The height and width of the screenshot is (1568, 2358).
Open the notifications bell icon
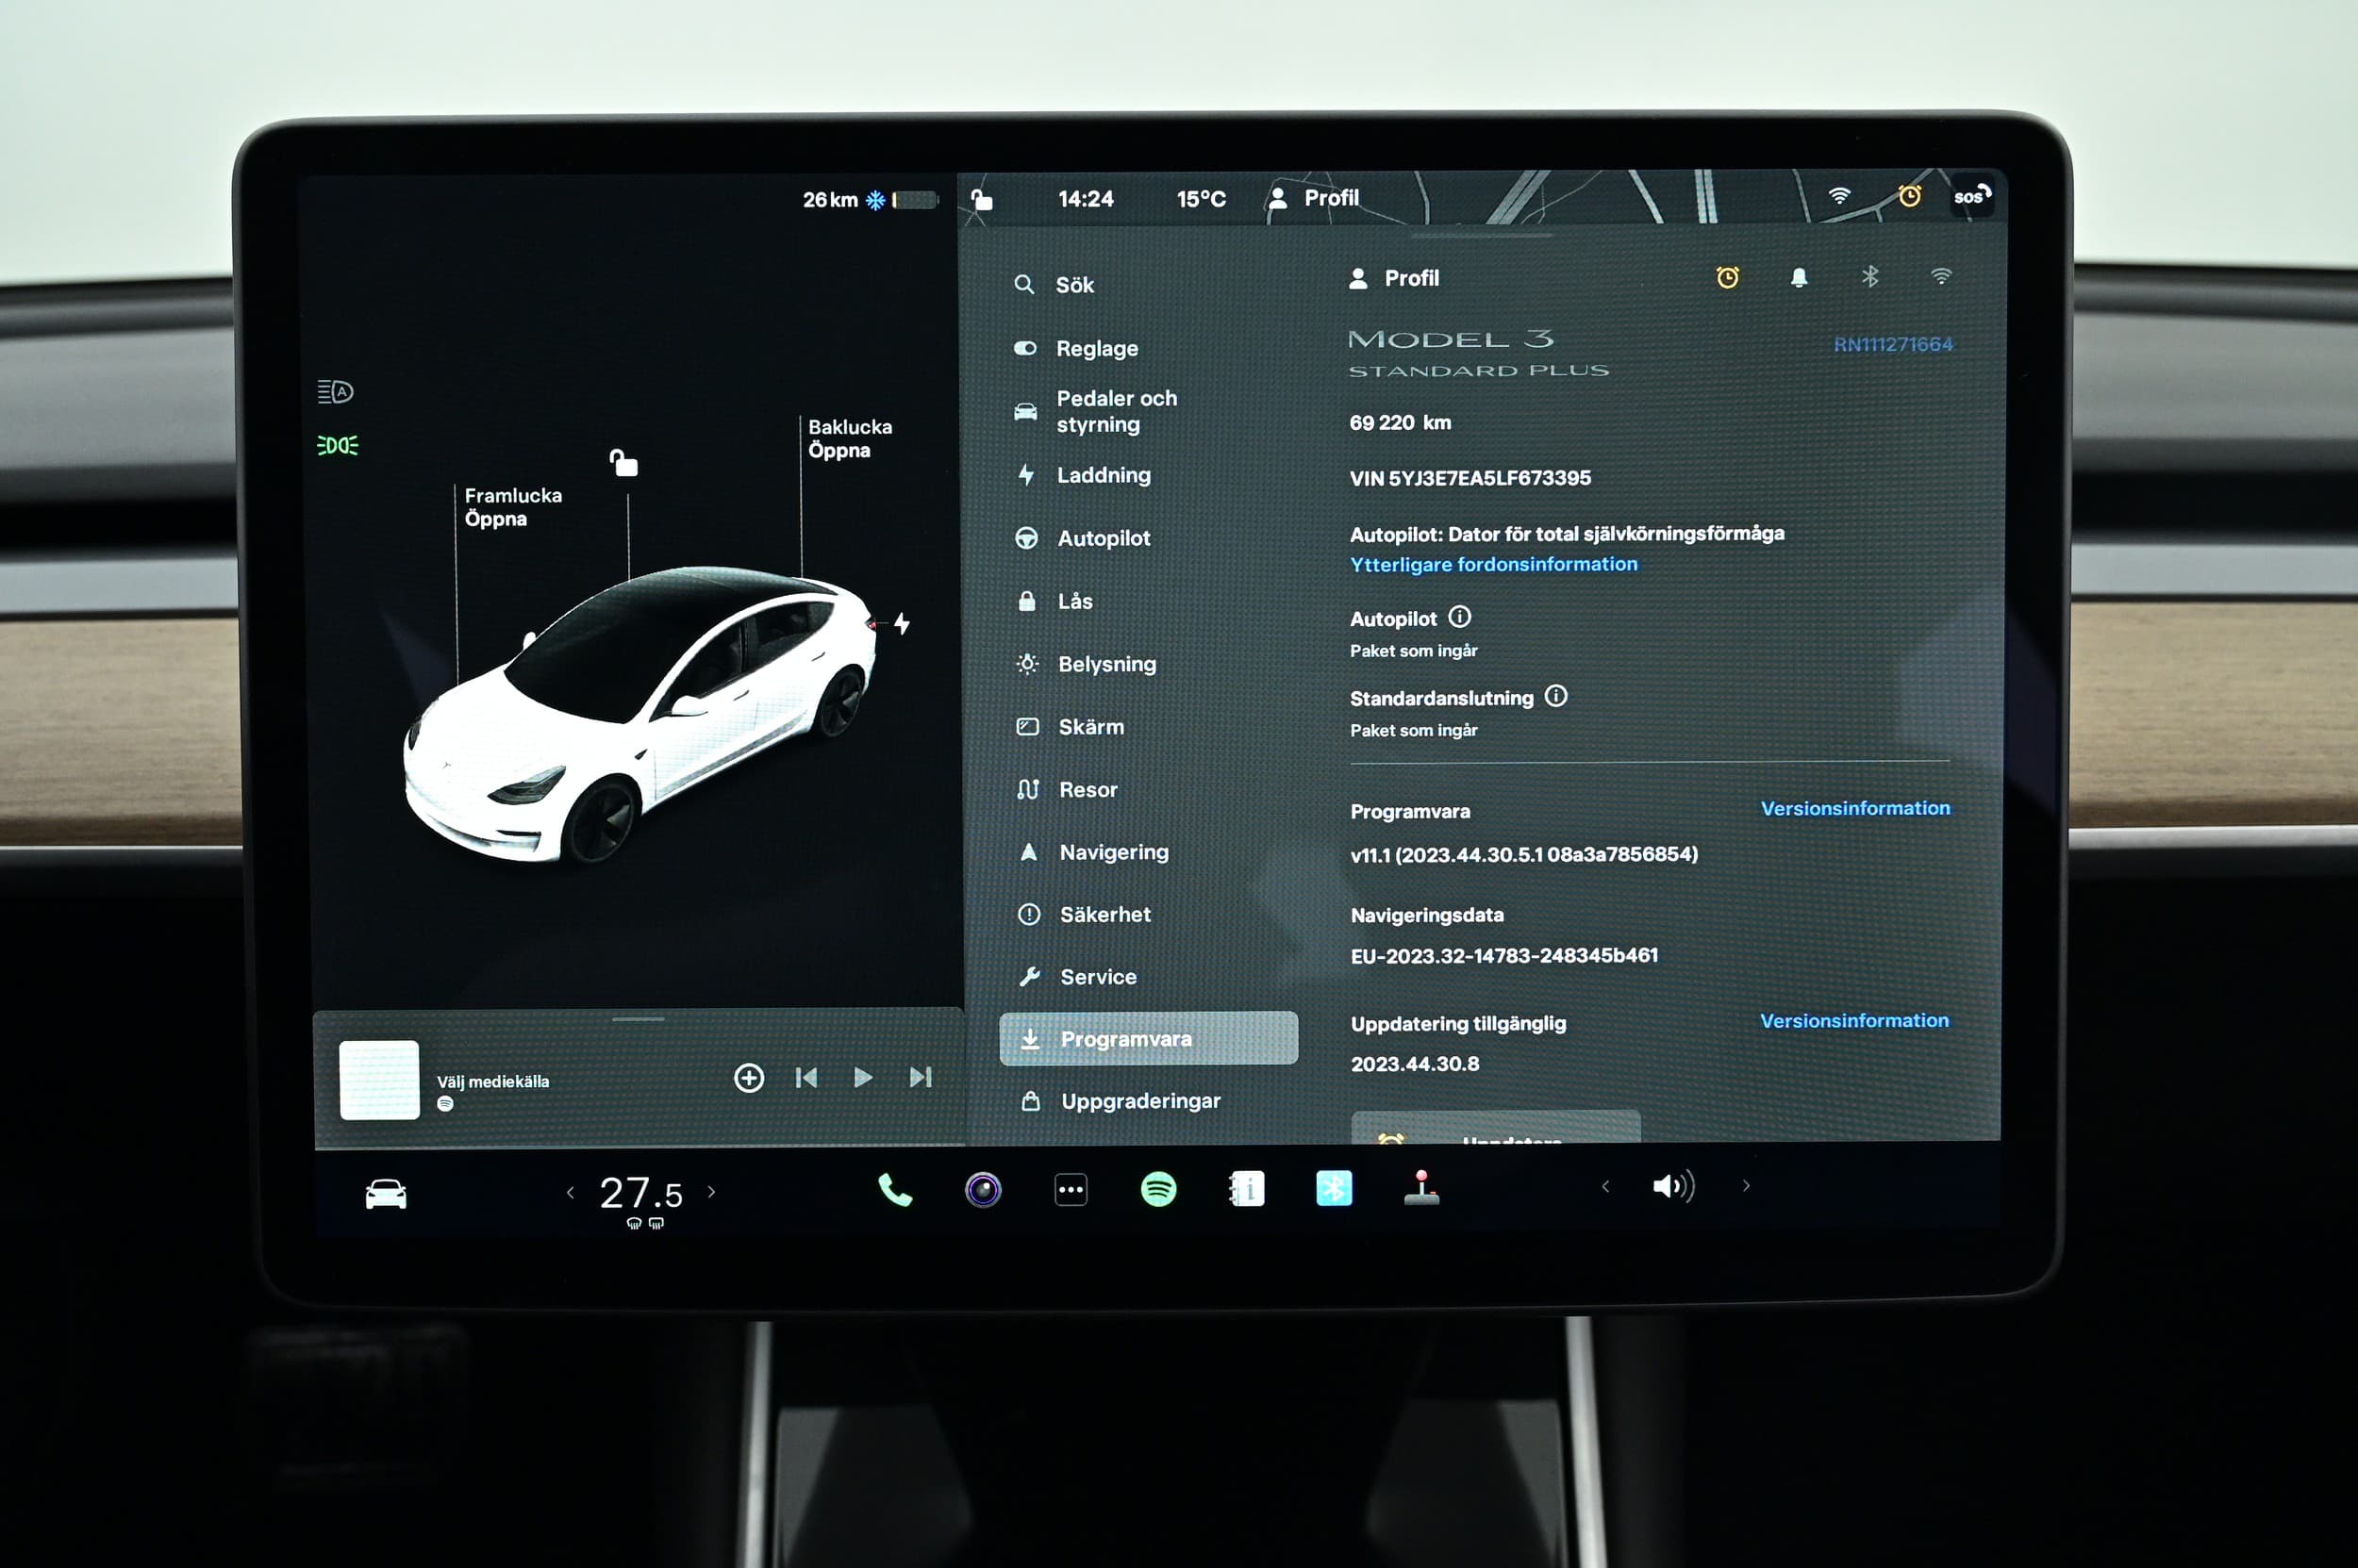(x=1799, y=277)
